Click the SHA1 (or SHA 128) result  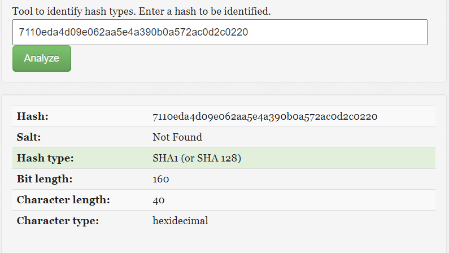click(197, 158)
